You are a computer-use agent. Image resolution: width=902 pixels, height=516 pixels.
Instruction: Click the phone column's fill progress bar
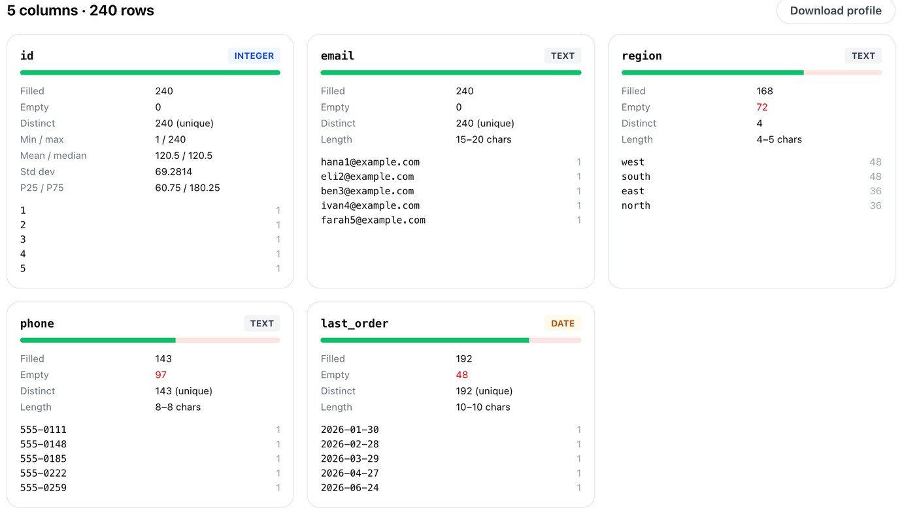point(150,340)
